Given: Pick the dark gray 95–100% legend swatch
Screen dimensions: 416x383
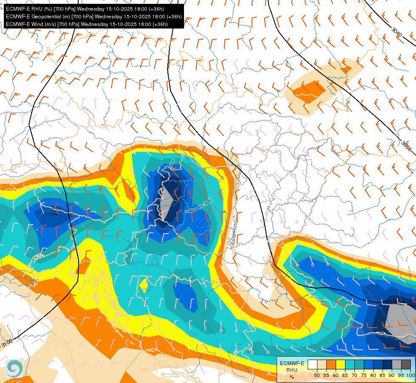Looking at the screenshot, I should (x=406, y=365).
